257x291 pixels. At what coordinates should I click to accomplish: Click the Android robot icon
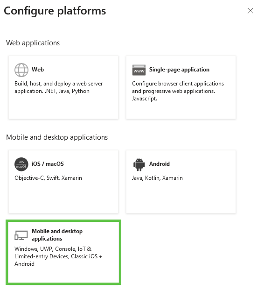click(139, 164)
